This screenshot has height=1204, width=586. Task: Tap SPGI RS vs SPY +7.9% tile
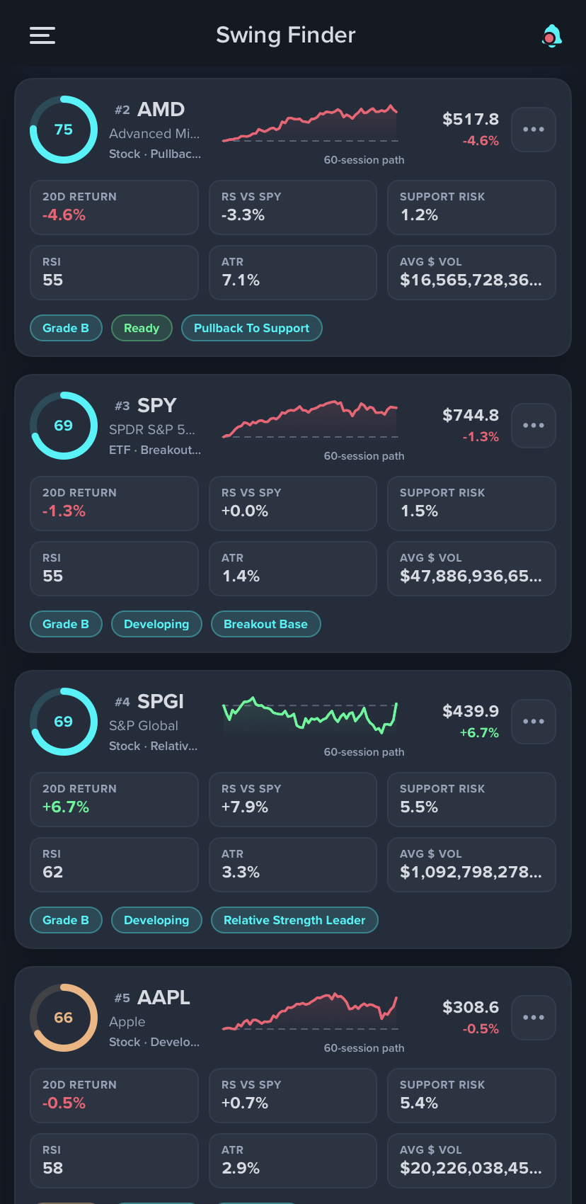coord(293,800)
